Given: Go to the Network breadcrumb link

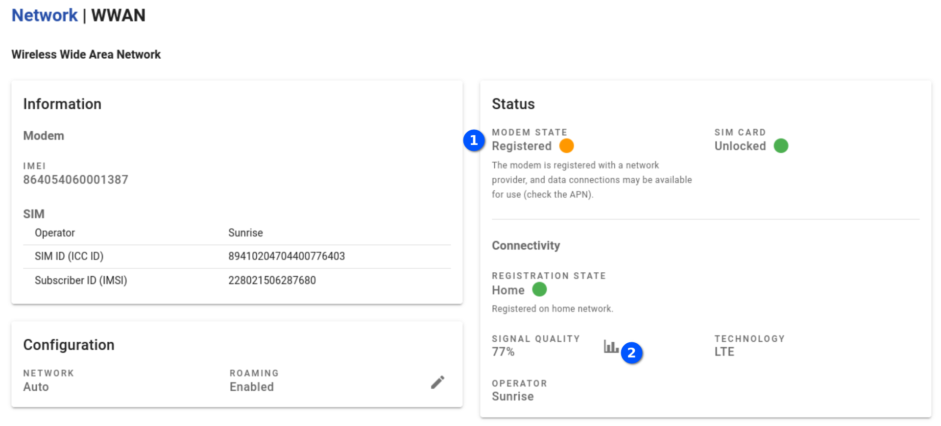Looking at the screenshot, I should coord(45,16).
